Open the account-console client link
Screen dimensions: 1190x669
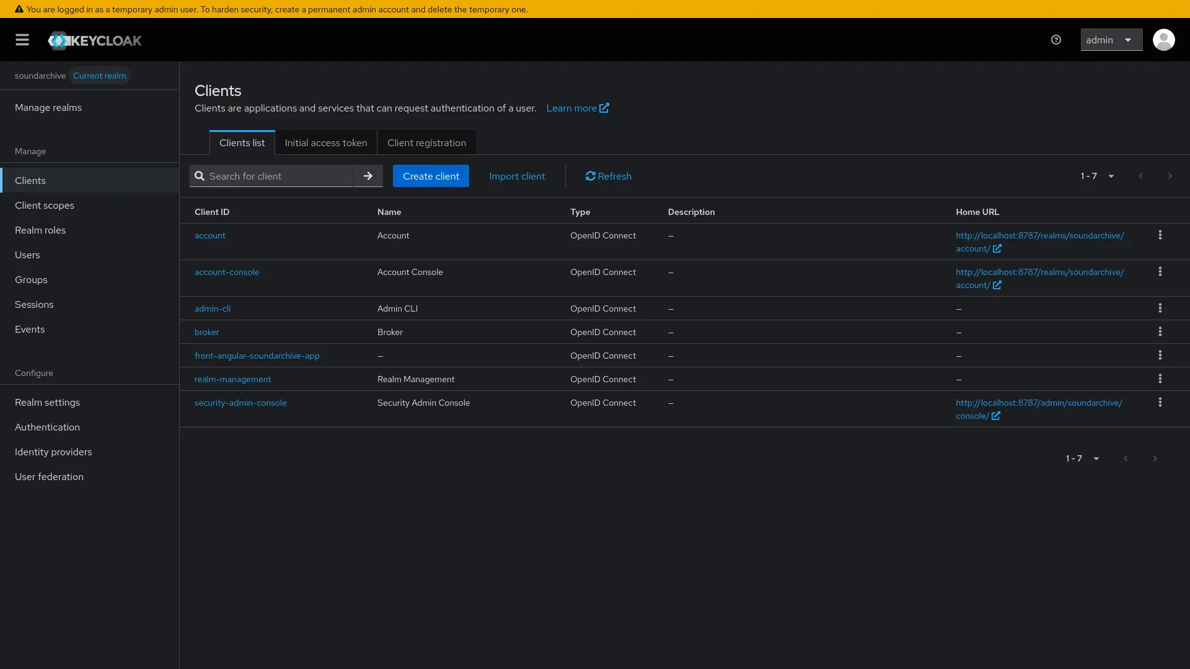[x=227, y=272]
